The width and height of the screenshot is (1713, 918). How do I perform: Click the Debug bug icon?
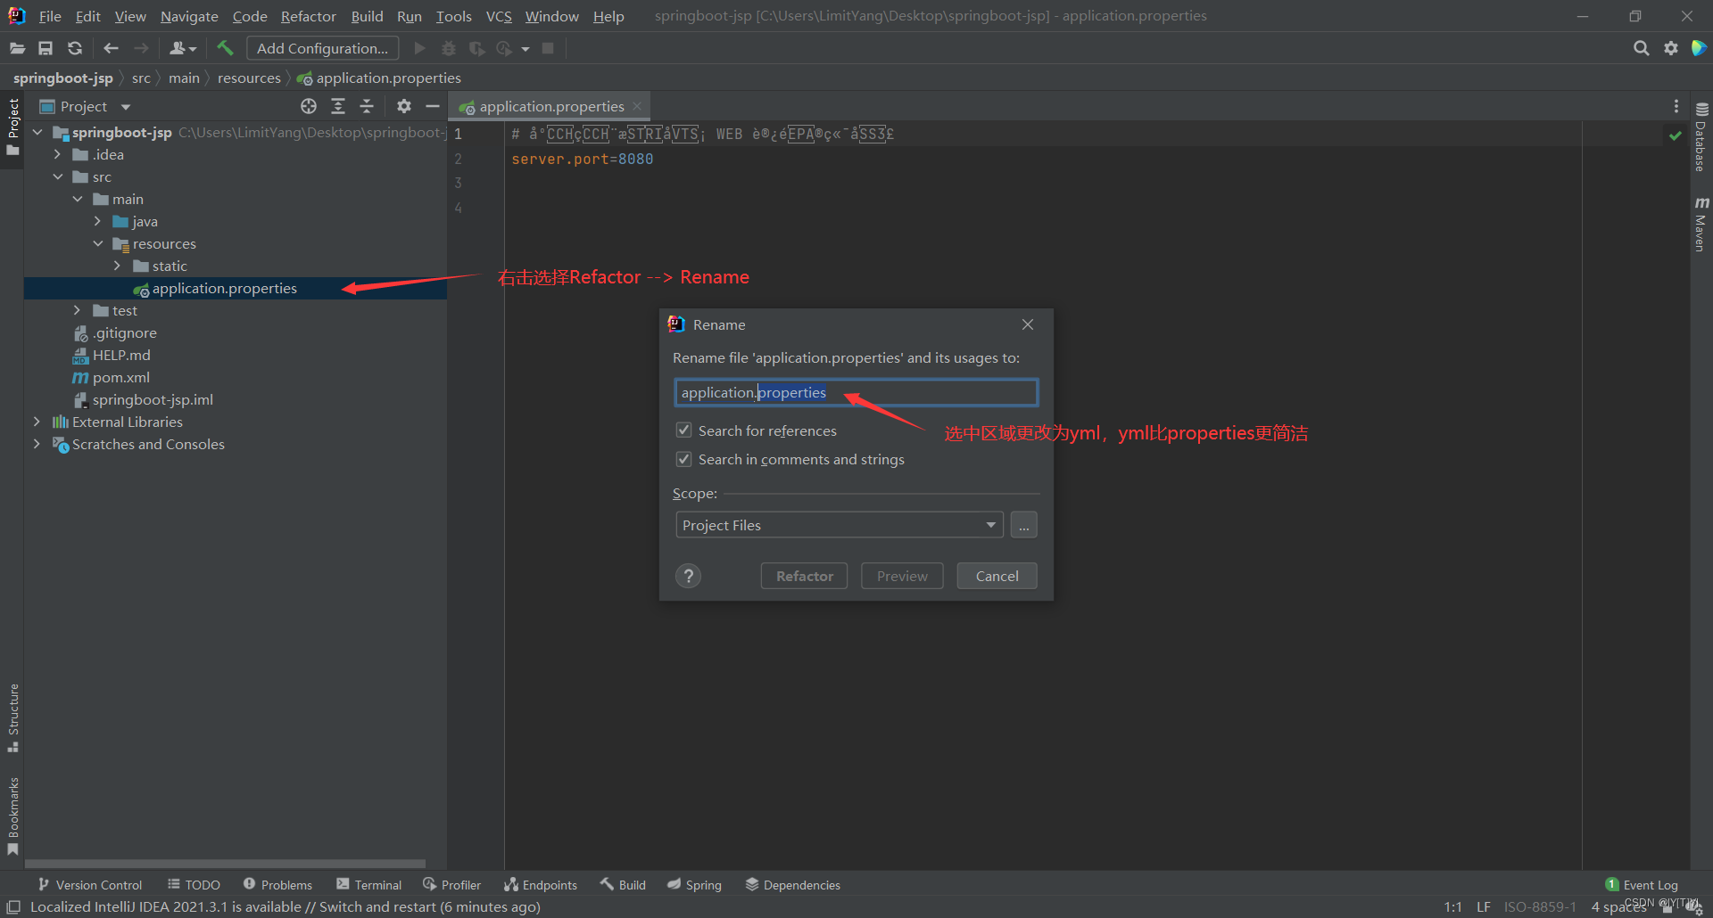[449, 48]
